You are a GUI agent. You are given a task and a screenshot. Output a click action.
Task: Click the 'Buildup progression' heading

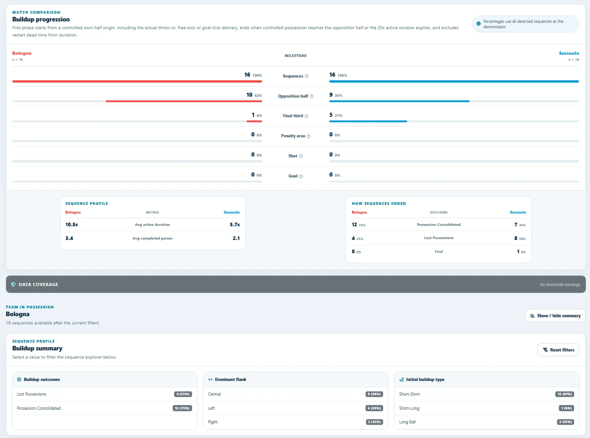coord(41,20)
